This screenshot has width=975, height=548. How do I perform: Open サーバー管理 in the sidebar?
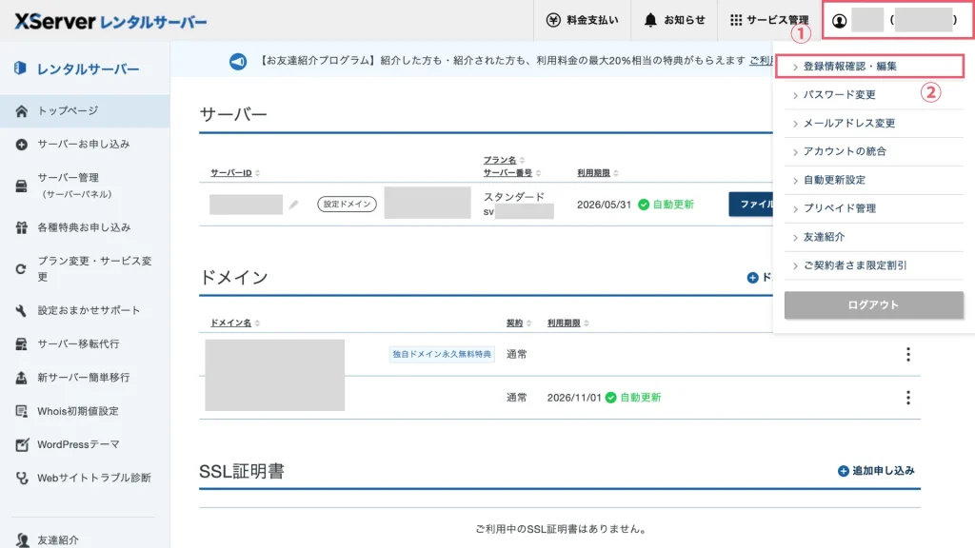[x=68, y=178]
